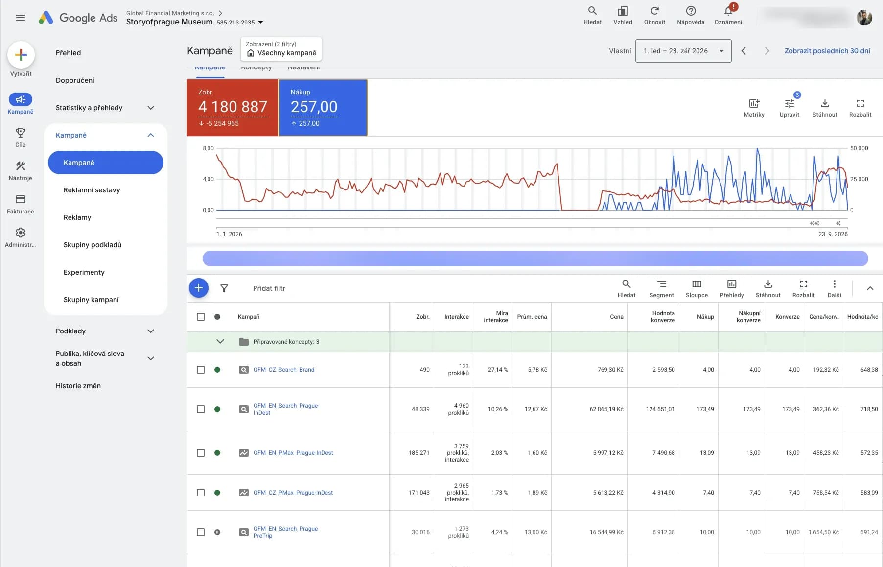Expand Připravované koncepty row
Screen dimensions: 883x567
click(220, 342)
